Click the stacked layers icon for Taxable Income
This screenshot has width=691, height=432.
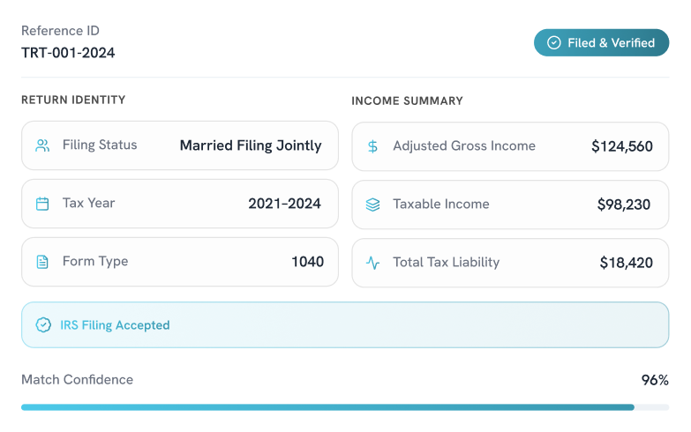click(372, 205)
